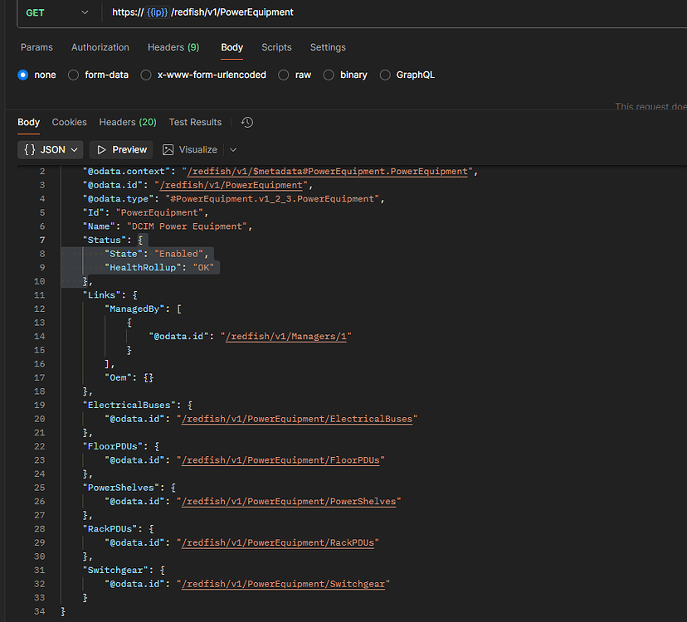Viewport: 687px width, 622px height.
Task: Open the request Headers (9) tab
Action: [x=173, y=47]
